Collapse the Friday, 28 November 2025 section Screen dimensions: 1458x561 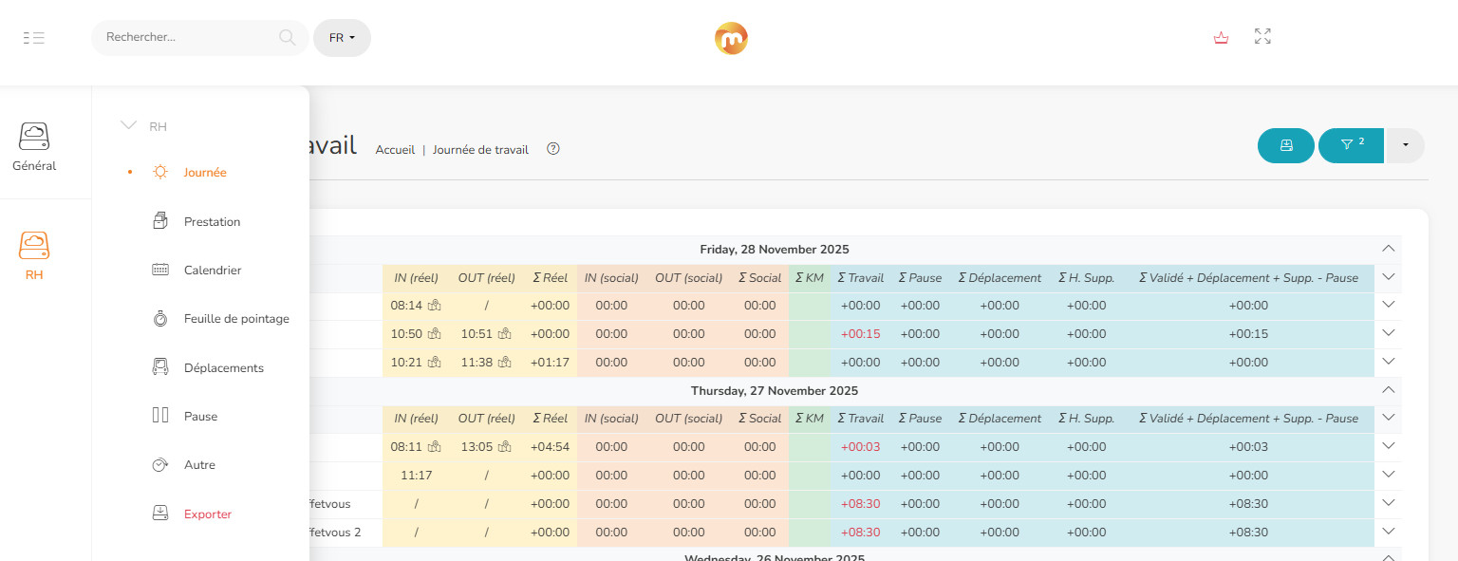click(x=1389, y=249)
